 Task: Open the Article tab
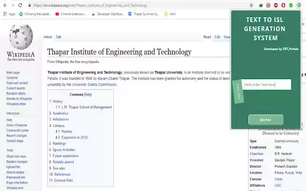pos(48,37)
